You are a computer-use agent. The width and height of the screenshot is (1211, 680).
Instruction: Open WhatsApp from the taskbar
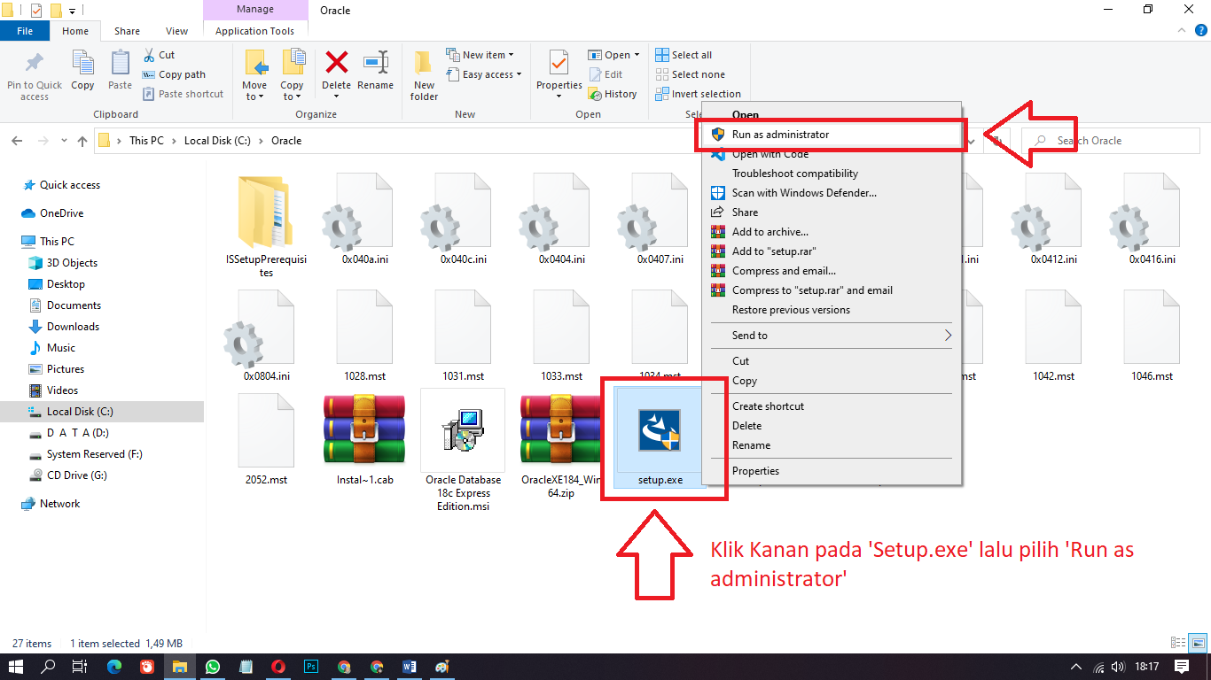[213, 667]
